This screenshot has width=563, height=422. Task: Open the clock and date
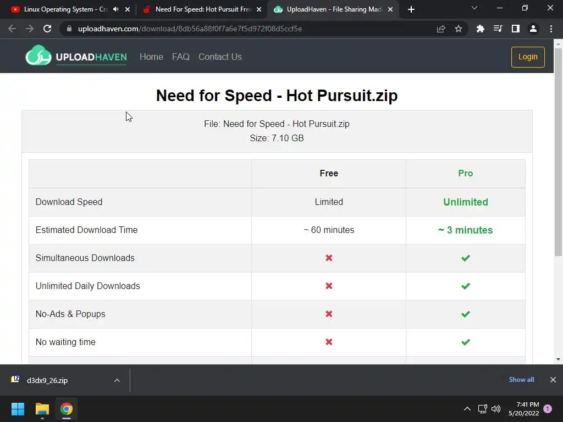point(524,409)
